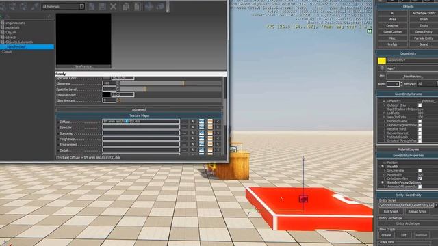Uncheck the OnlyEnemyFire checkbox
The height and width of the screenshot is (246, 438).
click(x=420, y=178)
